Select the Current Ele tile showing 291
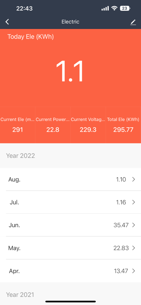This screenshot has width=141, height=305. (18, 125)
